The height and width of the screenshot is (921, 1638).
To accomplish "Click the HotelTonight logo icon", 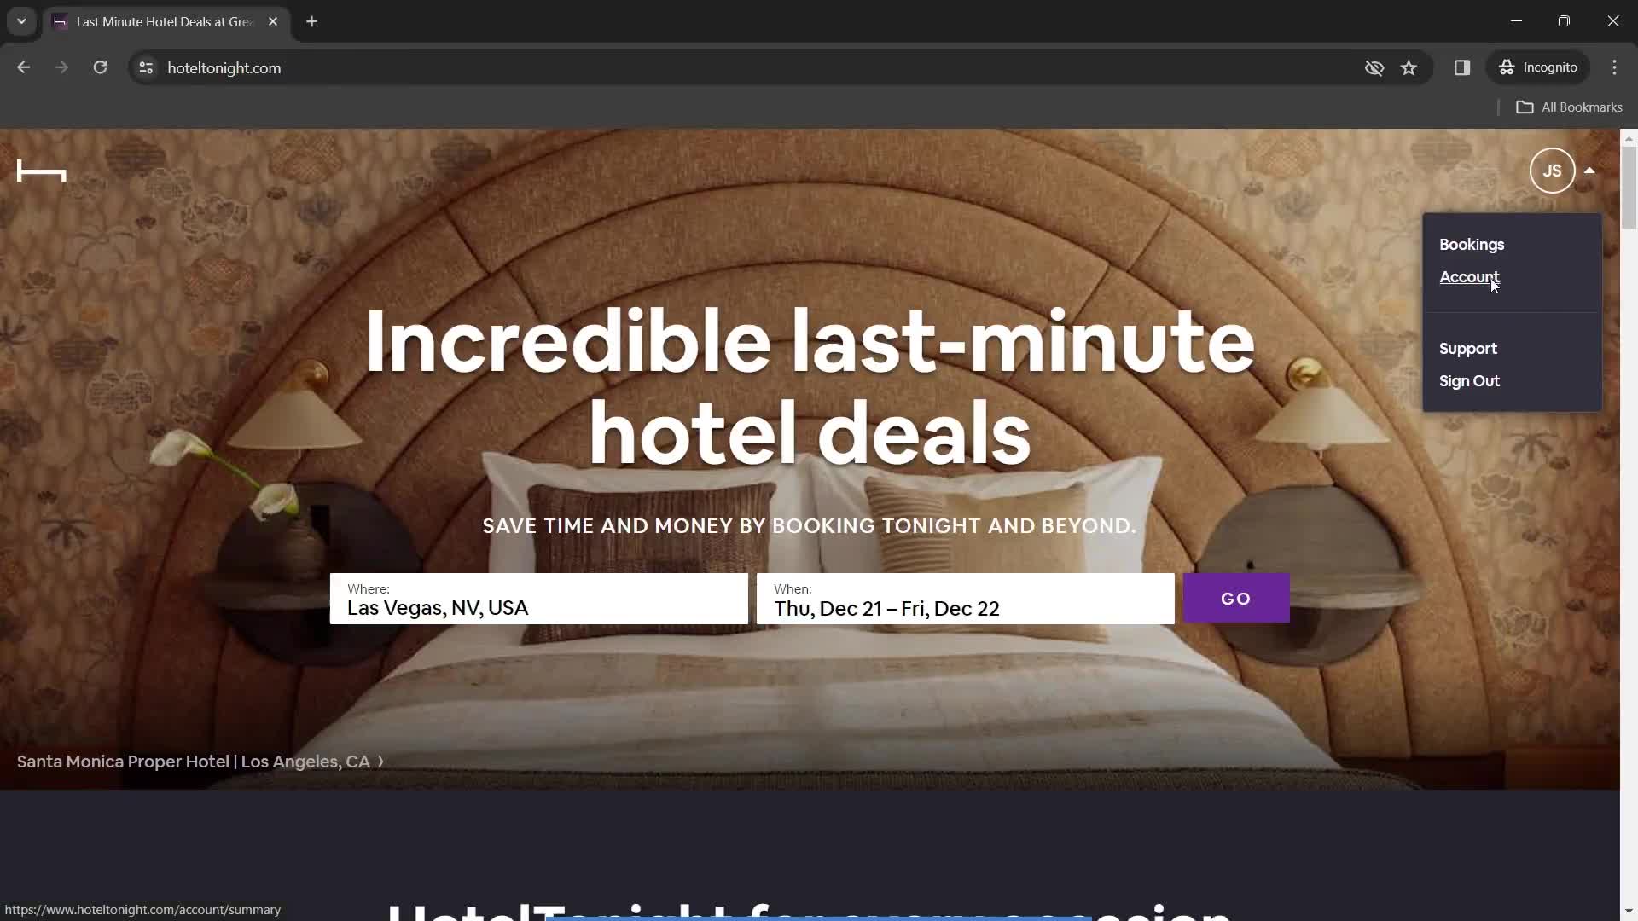I will tap(40, 170).
